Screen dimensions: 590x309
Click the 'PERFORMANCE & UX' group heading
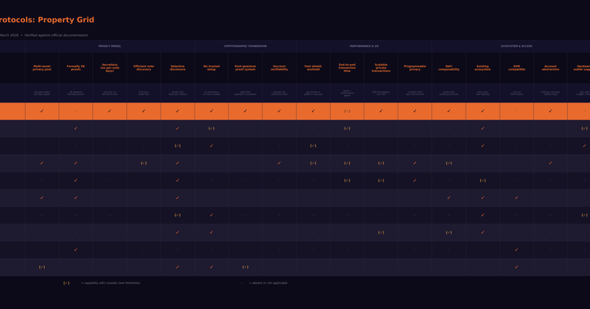pos(364,46)
